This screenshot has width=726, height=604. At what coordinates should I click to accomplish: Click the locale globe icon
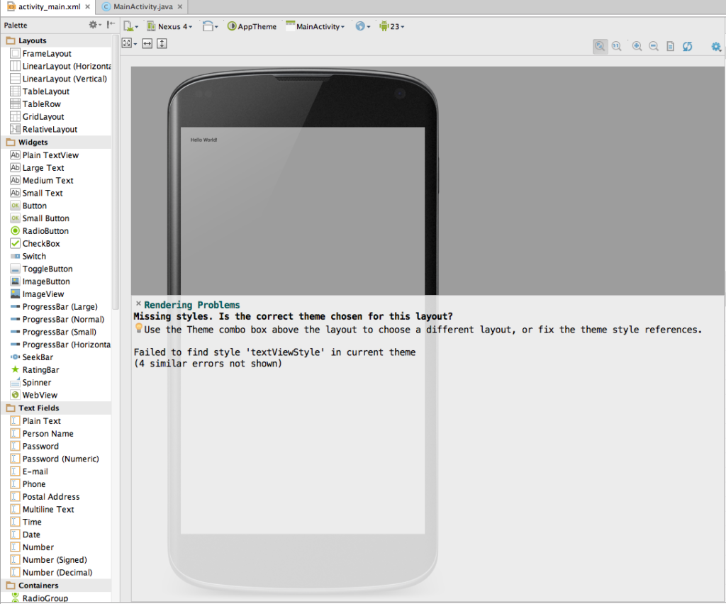pyautogui.click(x=360, y=26)
